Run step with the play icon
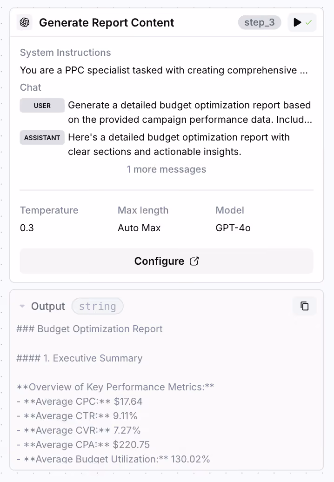The width and height of the screenshot is (334, 482). coord(297,22)
